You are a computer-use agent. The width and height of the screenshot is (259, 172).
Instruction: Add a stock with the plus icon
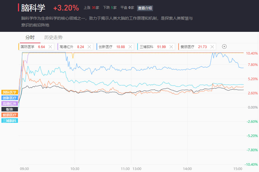tap(224, 47)
